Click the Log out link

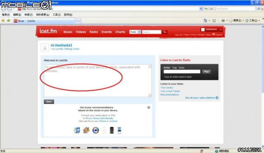178,35
